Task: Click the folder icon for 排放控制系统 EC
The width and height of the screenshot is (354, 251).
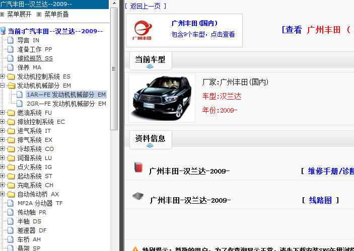Action: (x=11, y=122)
